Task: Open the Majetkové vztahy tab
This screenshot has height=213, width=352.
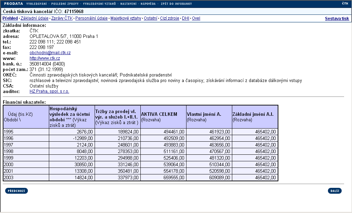Action: [x=126, y=18]
